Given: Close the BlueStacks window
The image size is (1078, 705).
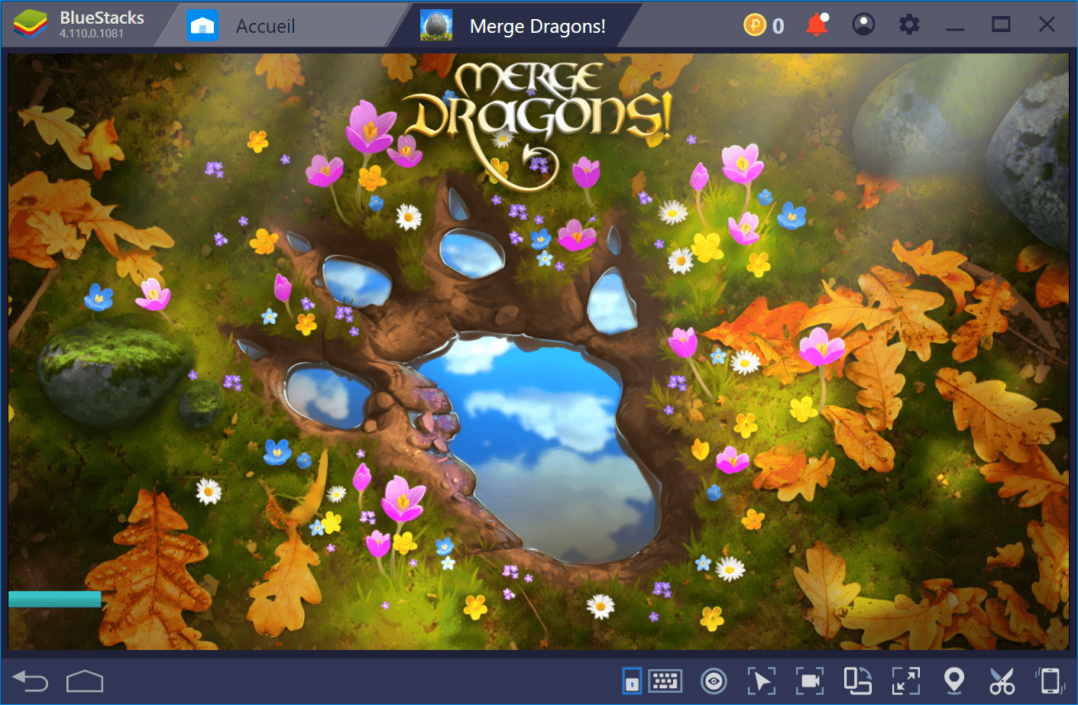Looking at the screenshot, I should pyautogui.click(x=1047, y=25).
